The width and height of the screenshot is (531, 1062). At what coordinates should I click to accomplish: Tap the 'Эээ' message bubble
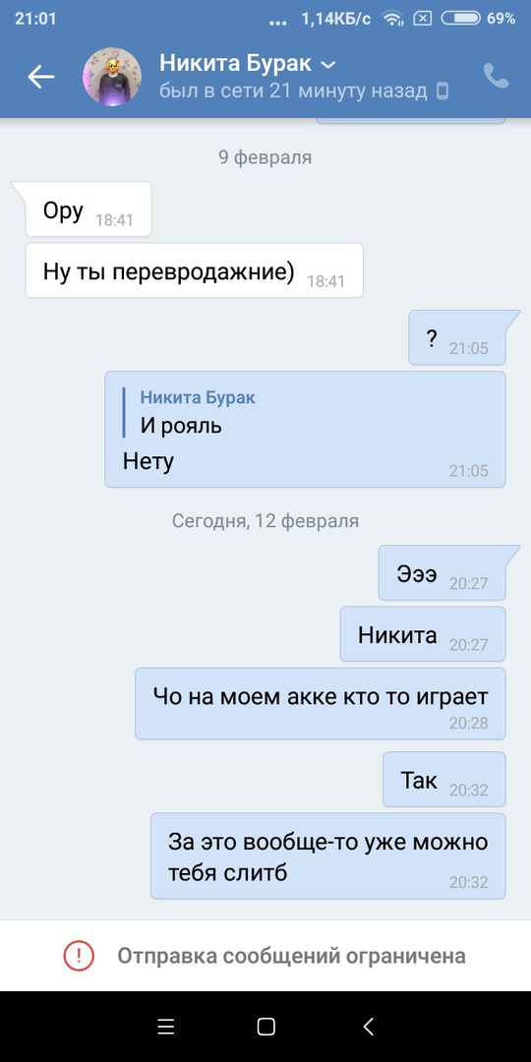[x=442, y=573]
